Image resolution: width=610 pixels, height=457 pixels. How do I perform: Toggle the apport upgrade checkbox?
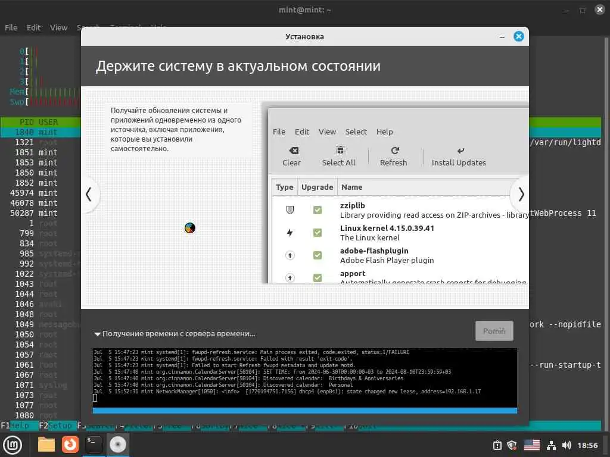[x=318, y=277]
